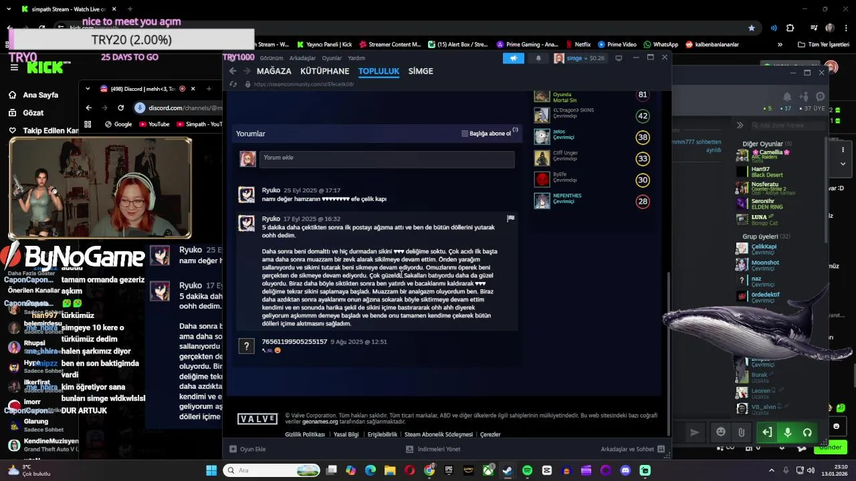The height and width of the screenshot is (481, 856).
Task: Click Discord browser window reload button
Action: [120, 108]
